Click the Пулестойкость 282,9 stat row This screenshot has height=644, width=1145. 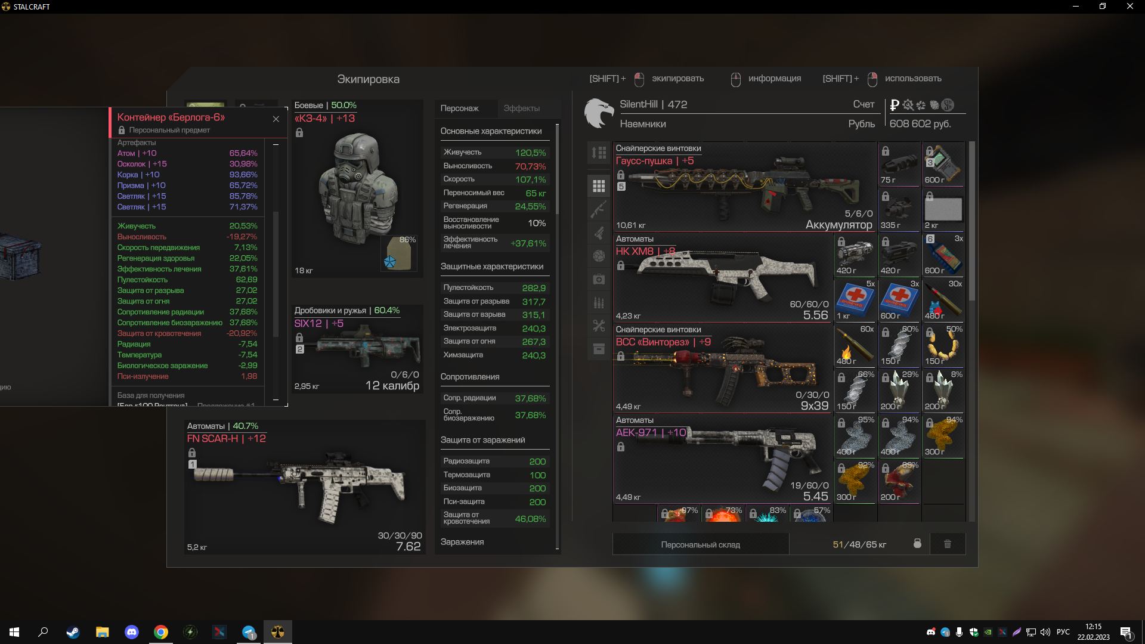pyautogui.click(x=494, y=287)
